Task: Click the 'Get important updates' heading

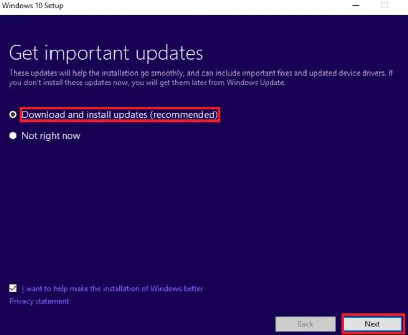Action: (x=106, y=54)
